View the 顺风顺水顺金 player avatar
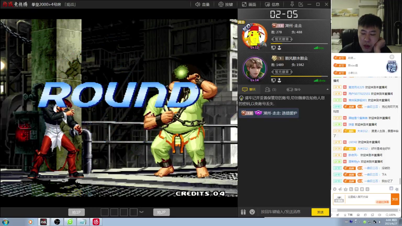Viewport: 402px width, 226px height. tap(254, 69)
